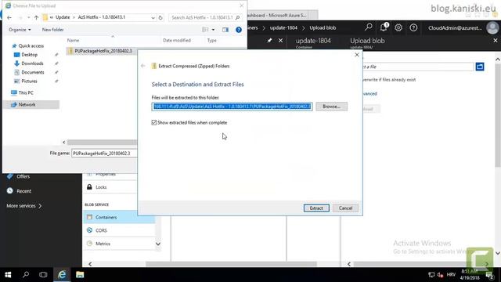Click update-1804 breadcrumb in portal
Screen dimensions: 501x282
point(283,28)
